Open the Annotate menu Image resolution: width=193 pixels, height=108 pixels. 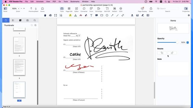click(x=40, y=1)
